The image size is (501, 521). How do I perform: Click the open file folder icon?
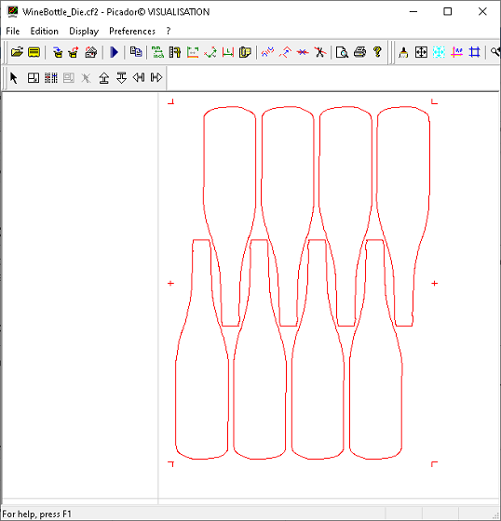coord(17,52)
